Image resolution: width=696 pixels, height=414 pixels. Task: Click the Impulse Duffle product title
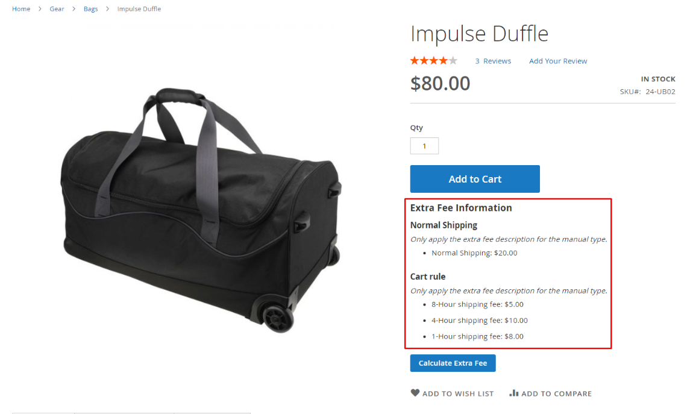[x=479, y=34]
